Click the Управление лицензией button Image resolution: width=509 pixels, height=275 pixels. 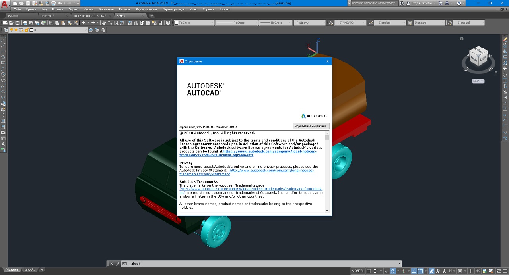tap(311, 126)
